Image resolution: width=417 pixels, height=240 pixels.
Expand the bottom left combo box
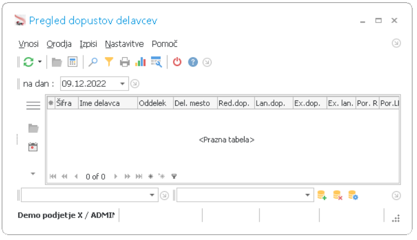coord(153,196)
